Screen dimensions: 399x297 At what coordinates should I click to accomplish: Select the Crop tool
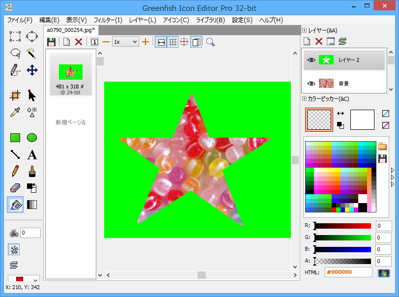tap(15, 95)
